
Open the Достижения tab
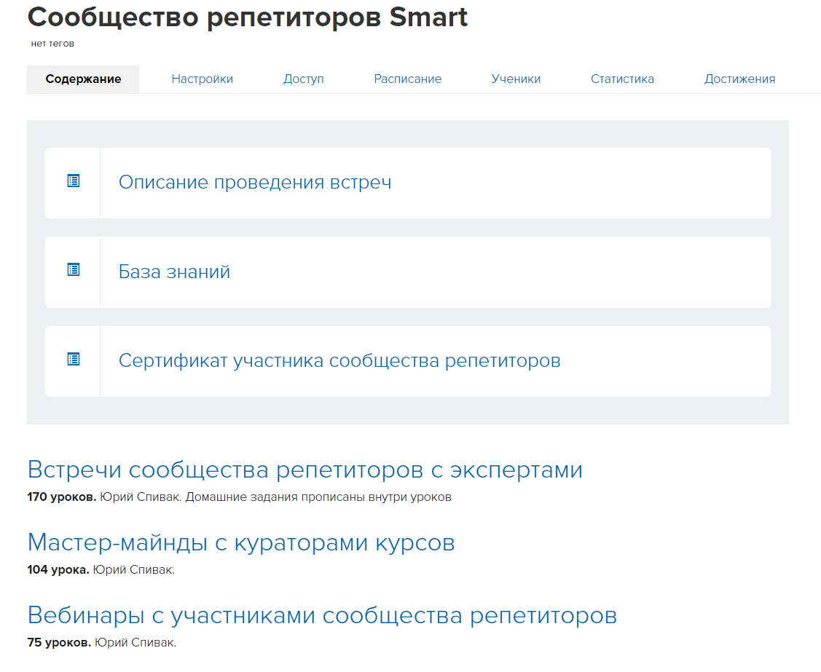(739, 79)
